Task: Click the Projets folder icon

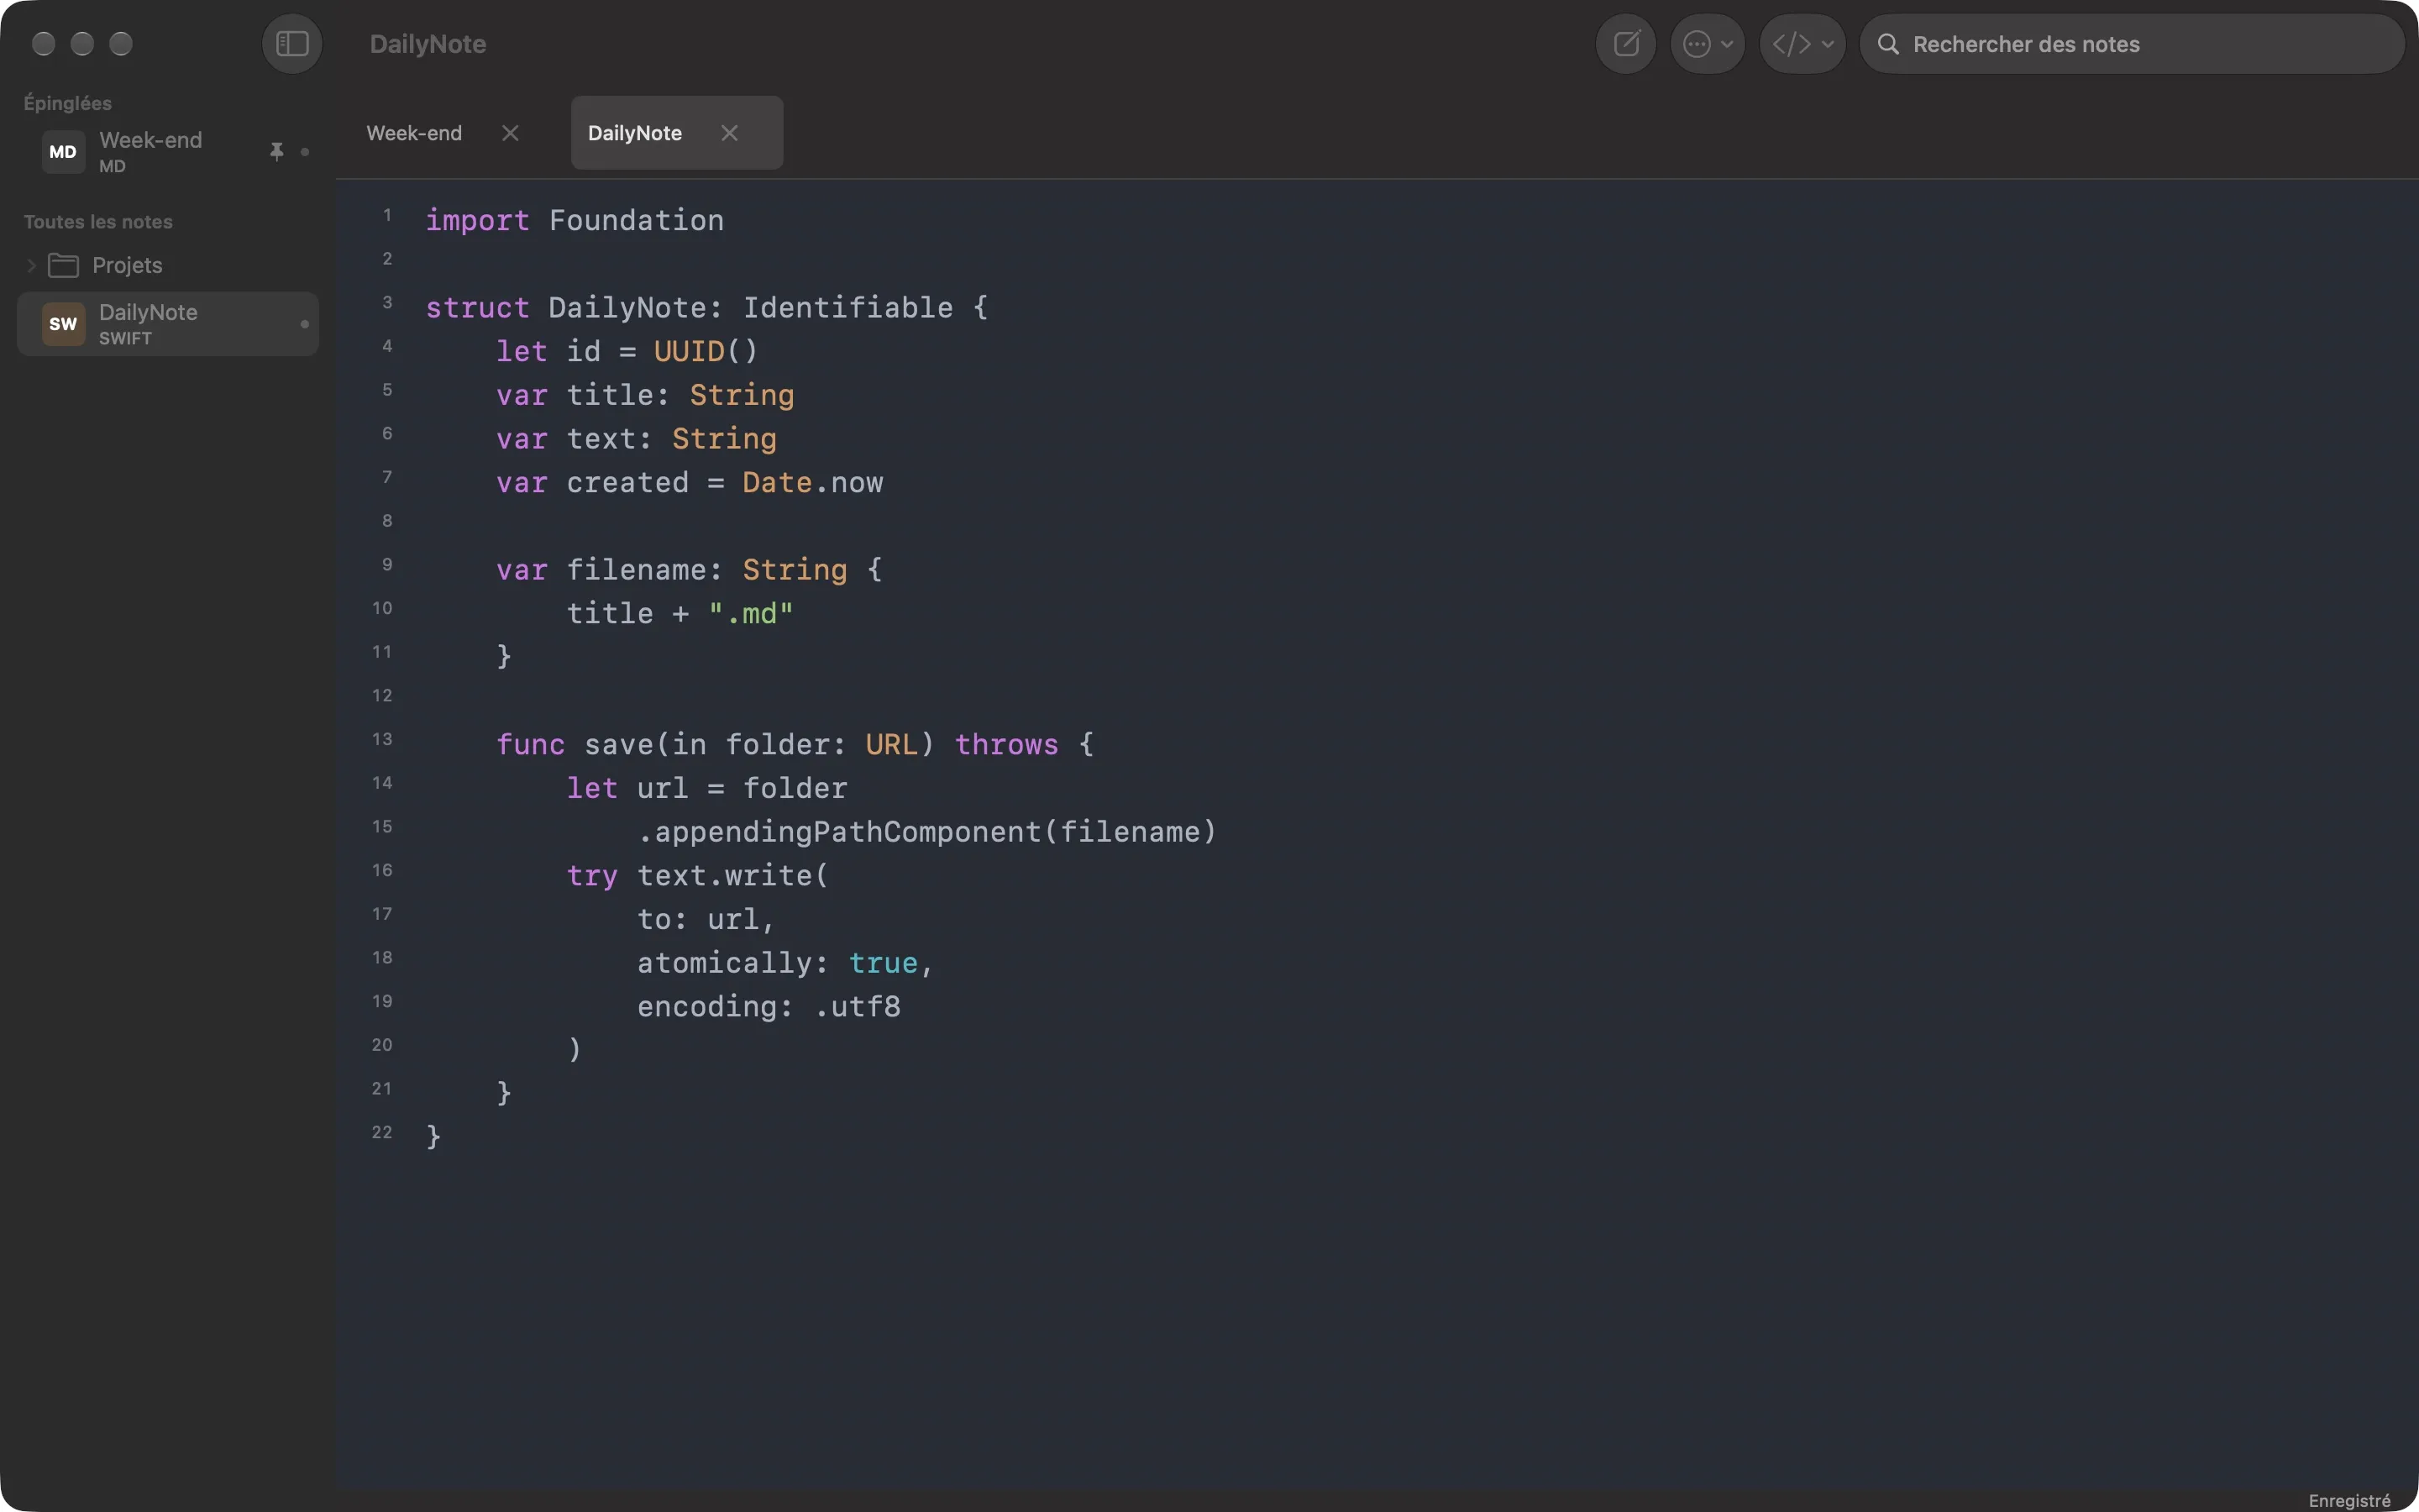Action: point(64,265)
